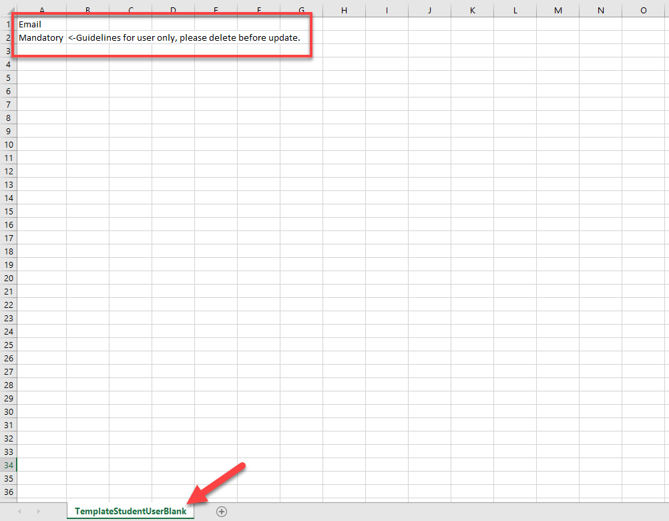Select row 36 header
This screenshot has width=669, height=521.
click(x=8, y=492)
